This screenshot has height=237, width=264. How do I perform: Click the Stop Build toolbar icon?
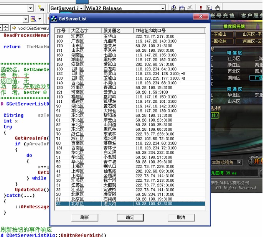click(190, 8)
